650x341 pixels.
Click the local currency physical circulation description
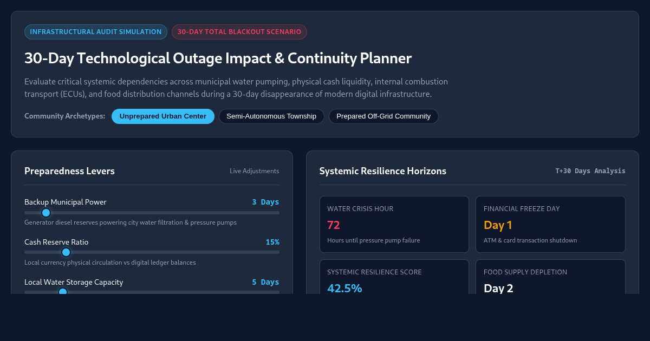110,263
